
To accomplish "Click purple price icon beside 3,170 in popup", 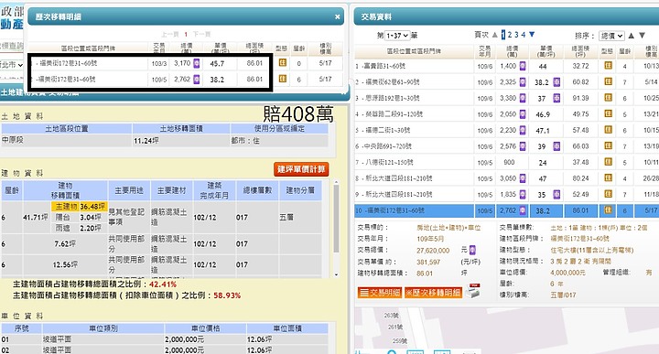I will pyautogui.click(x=196, y=63).
